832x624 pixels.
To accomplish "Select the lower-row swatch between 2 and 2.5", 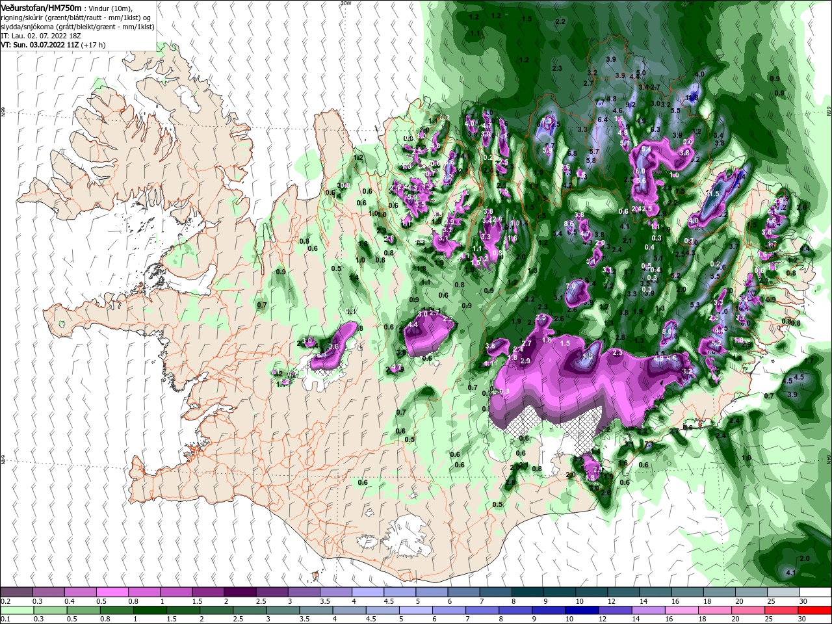I will coord(216,610).
